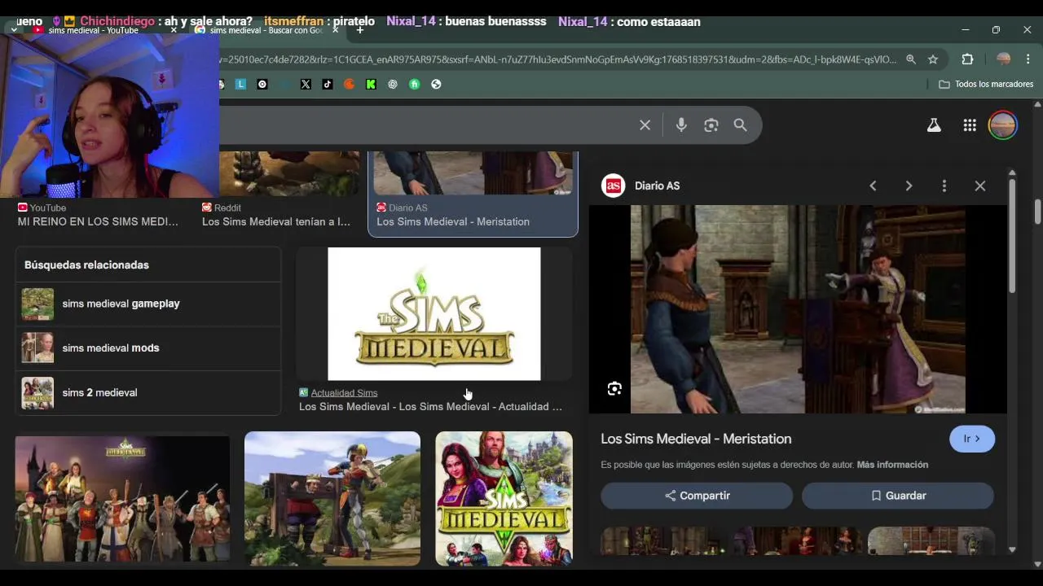
Task: Open the Google account avatar
Action: [1003, 125]
